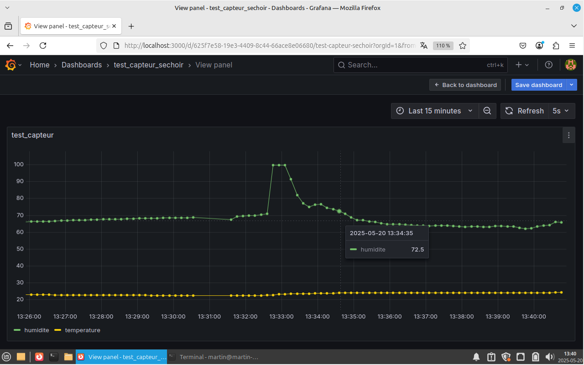Click the Refresh dashboard button
Image resolution: width=584 pixels, height=365 pixels.
pyautogui.click(x=525, y=111)
